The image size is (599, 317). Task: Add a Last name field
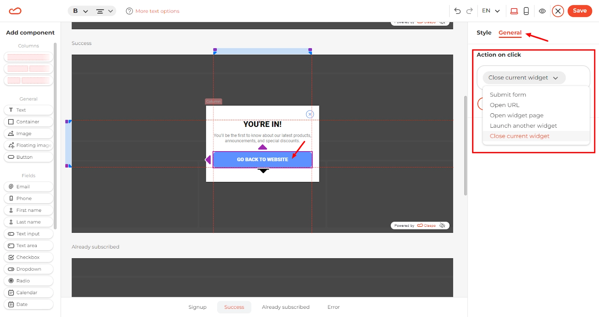coord(28,222)
